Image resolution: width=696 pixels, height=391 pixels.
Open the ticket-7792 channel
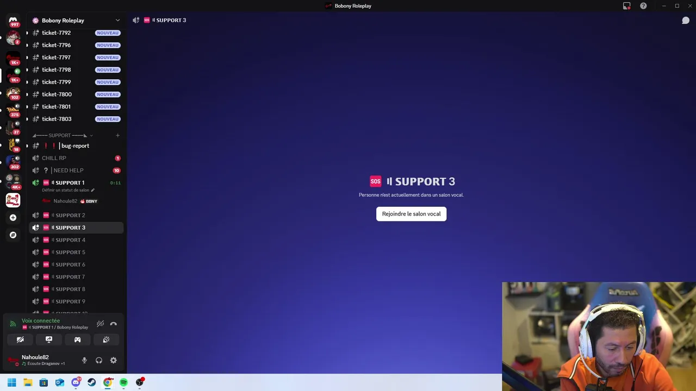point(76,33)
